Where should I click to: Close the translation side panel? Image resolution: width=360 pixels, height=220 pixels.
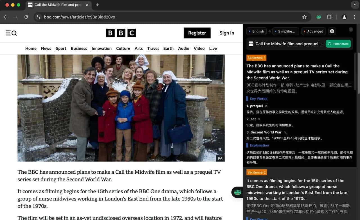(x=351, y=30)
